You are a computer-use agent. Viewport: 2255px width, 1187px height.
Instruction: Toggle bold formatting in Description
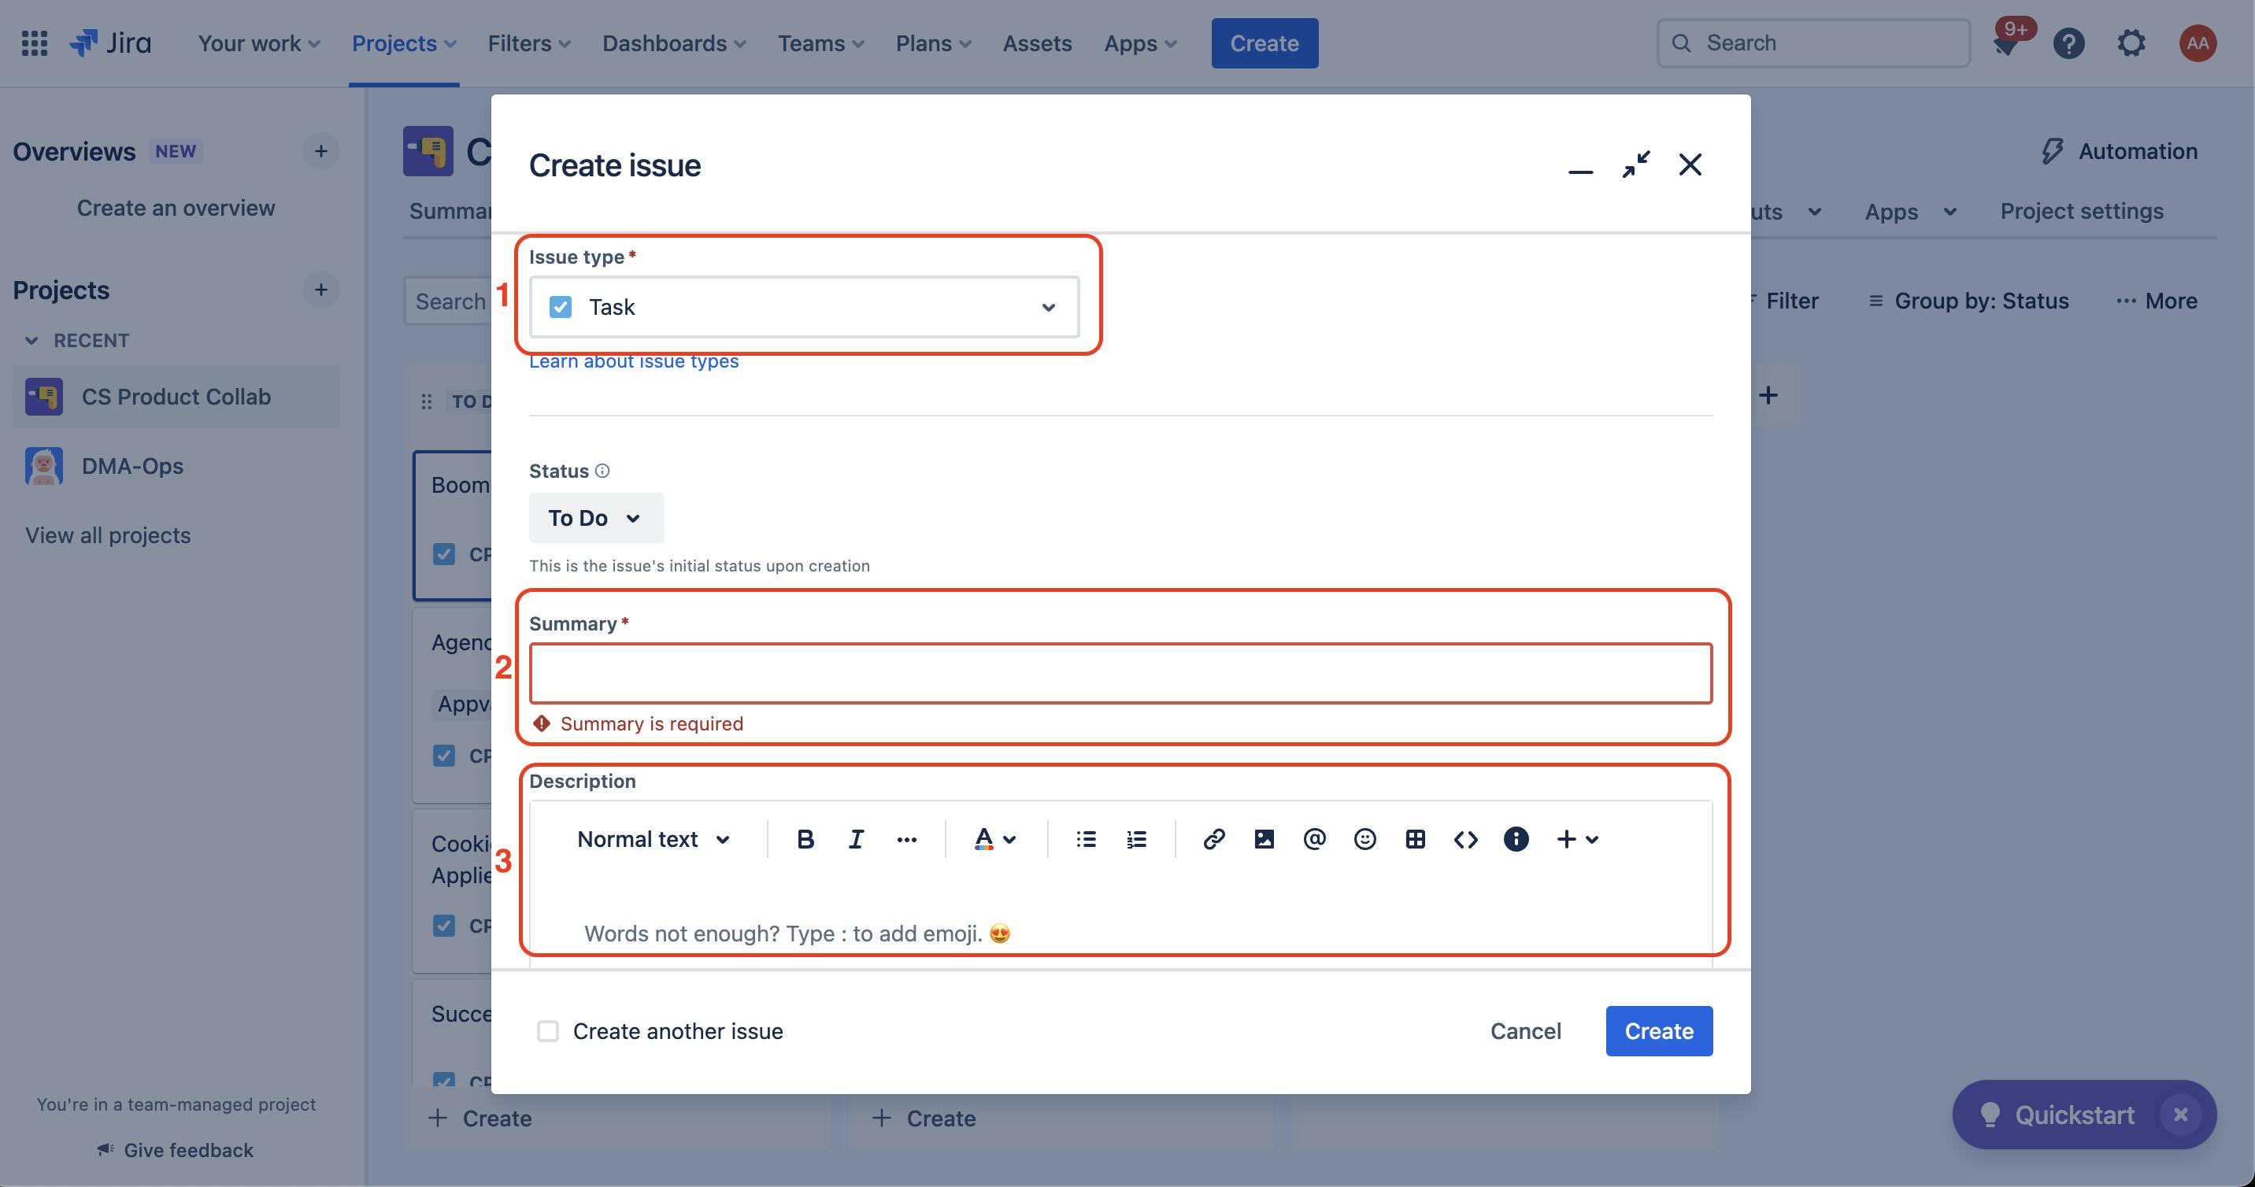(805, 838)
